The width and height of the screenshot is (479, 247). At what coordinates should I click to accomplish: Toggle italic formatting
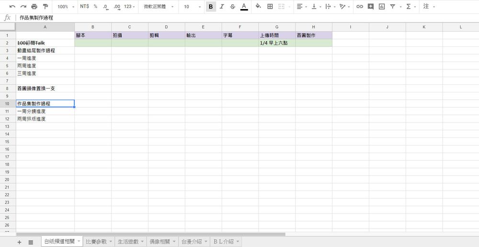click(x=221, y=7)
